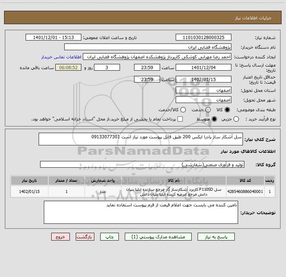The image size is (286, 277).
Task: Click the طبقه بندی موضوعی label
Action: (x=256, y=110)
